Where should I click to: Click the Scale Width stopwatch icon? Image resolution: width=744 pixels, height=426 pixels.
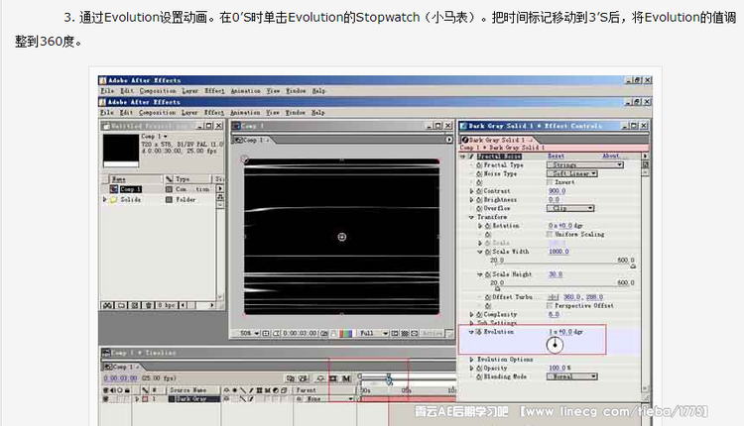pos(488,252)
